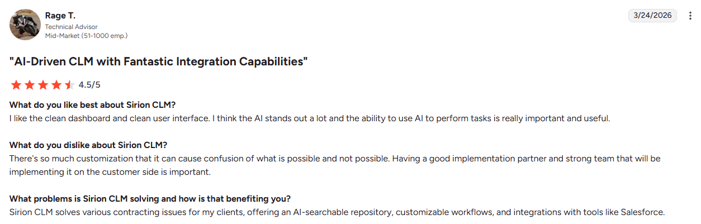Click the first rating star

(16, 85)
